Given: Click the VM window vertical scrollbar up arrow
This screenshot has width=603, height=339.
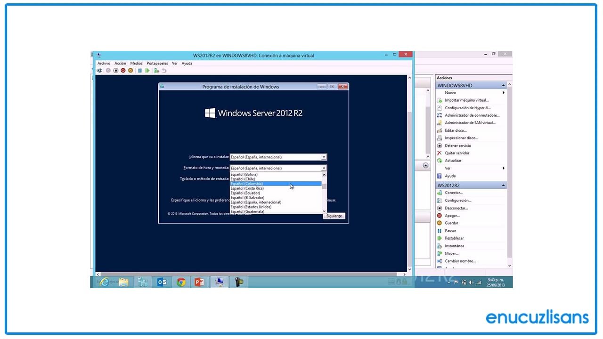Looking at the screenshot, I should point(409,78).
